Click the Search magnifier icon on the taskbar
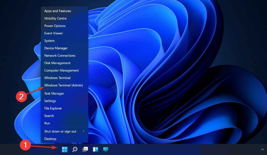This screenshot has width=267, height=155. 75,149
